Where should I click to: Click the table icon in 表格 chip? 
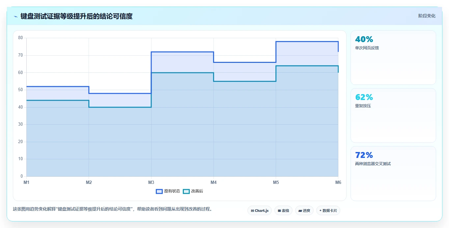[x=279, y=211]
